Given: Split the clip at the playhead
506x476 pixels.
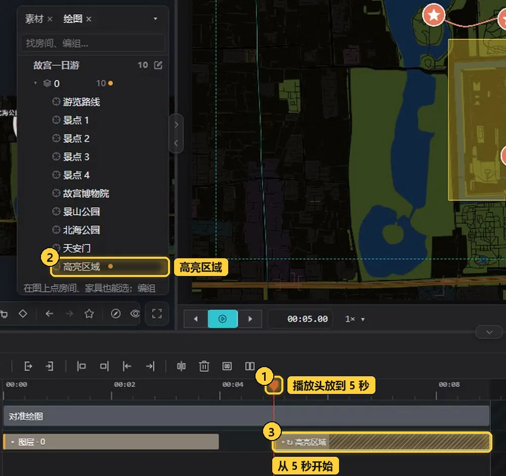Looking at the screenshot, I should [181, 366].
